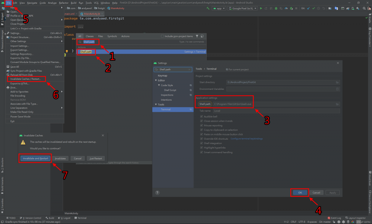372x224 pixels.
Task: Collapse the Editor node in Settings tree
Action: click(156, 80)
